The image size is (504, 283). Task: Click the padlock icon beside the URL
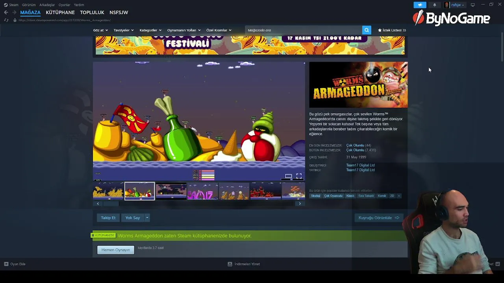pos(15,20)
